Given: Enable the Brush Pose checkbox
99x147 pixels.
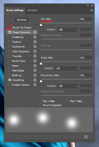Looking at the screenshot, I should pyautogui.click(x=10, y=61).
